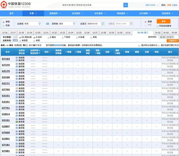Expand the 站车服务 navigation menu

[100, 13]
